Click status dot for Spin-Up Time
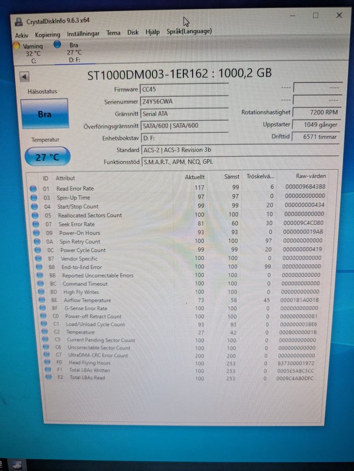This screenshot has width=354, height=471. click(34, 198)
